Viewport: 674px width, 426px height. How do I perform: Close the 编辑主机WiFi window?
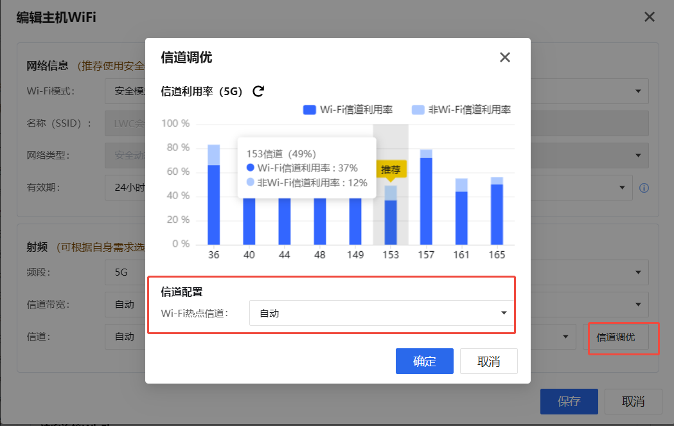point(650,17)
